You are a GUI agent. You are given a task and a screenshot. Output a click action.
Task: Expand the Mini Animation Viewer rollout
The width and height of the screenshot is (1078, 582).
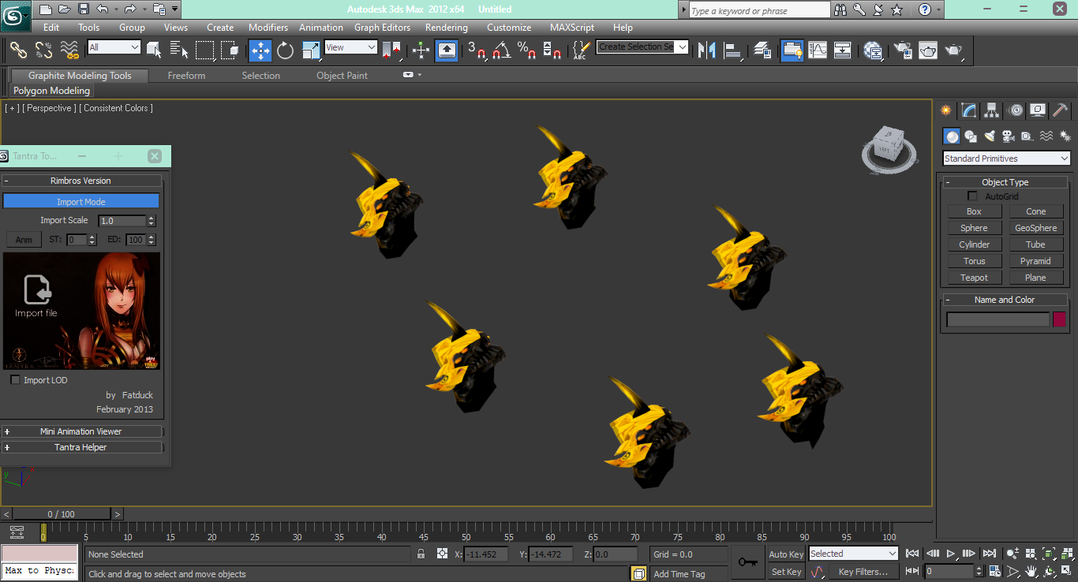81,431
